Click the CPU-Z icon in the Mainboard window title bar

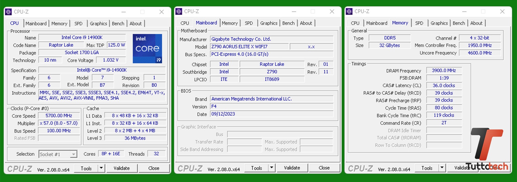(x=179, y=11)
